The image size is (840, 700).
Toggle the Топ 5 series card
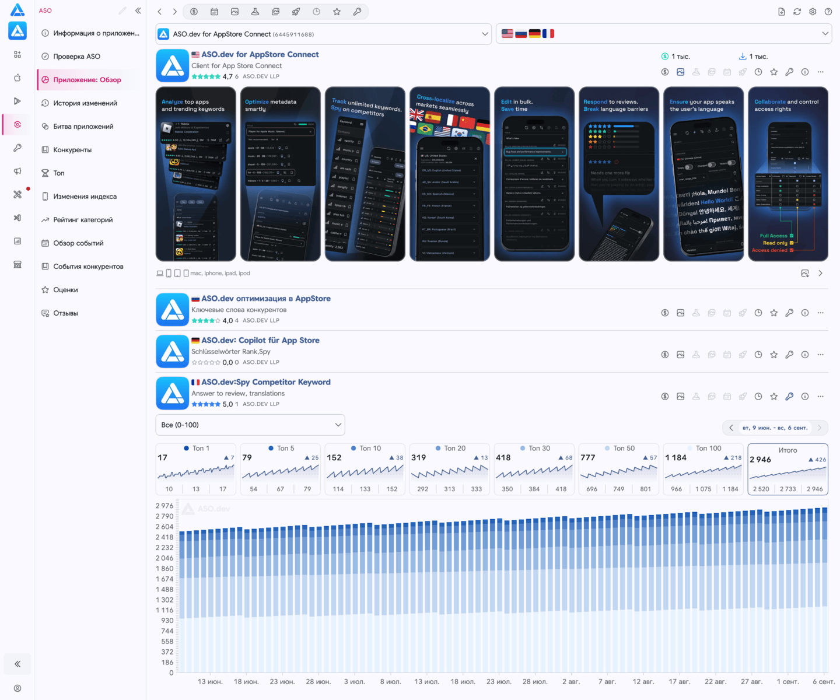tap(281, 469)
